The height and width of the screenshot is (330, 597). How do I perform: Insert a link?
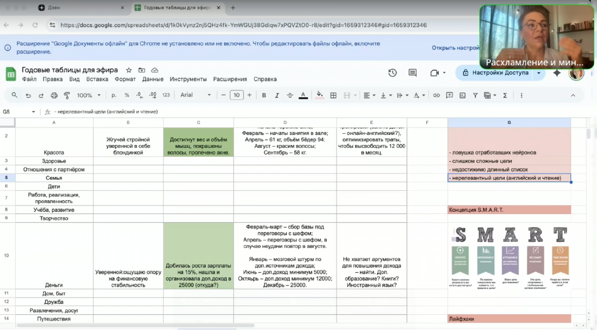coord(436,95)
